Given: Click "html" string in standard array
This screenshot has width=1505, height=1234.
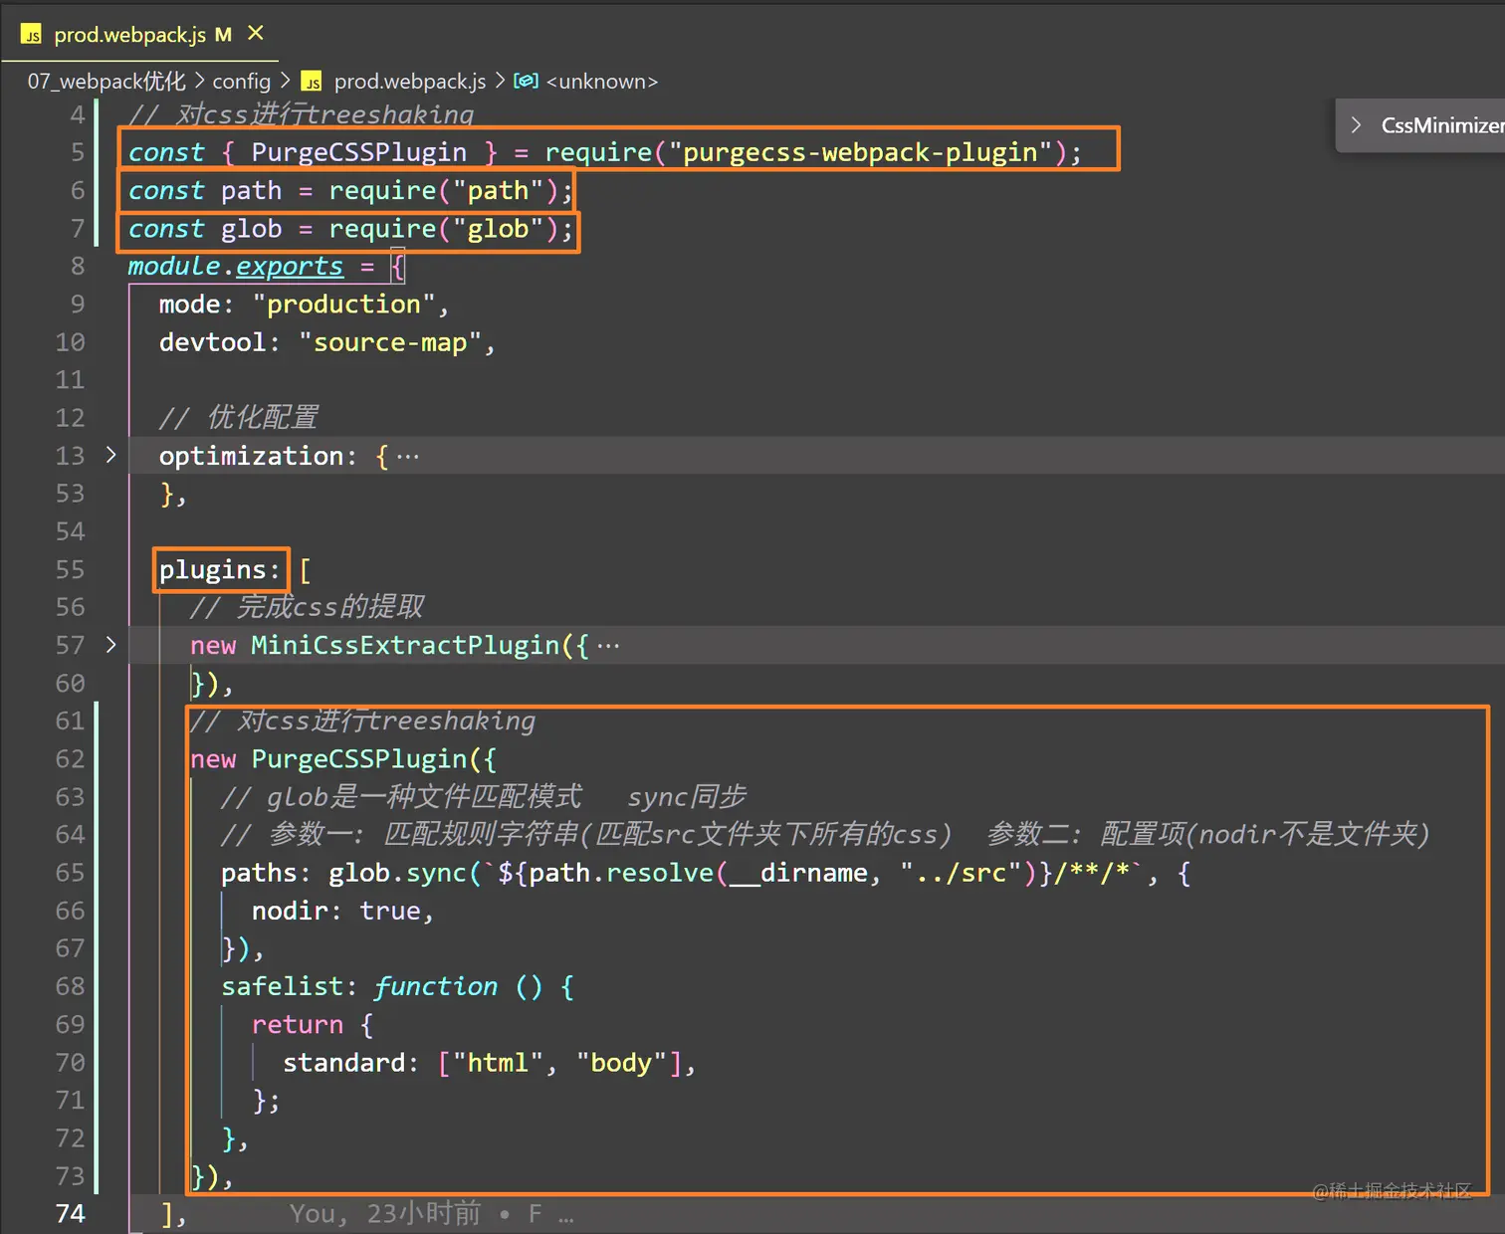Looking at the screenshot, I should coord(498,1063).
